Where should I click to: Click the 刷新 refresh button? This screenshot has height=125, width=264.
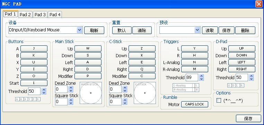(94, 30)
